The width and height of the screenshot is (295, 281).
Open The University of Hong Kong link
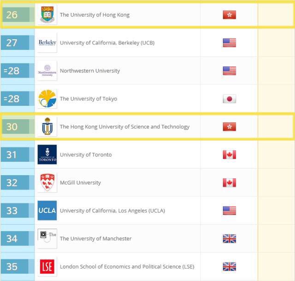[x=94, y=15]
